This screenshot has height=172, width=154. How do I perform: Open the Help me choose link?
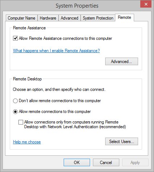pos(27,142)
